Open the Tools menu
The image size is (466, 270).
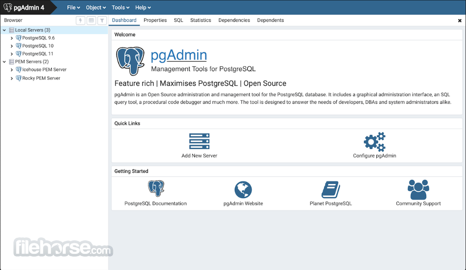click(121, 8)
